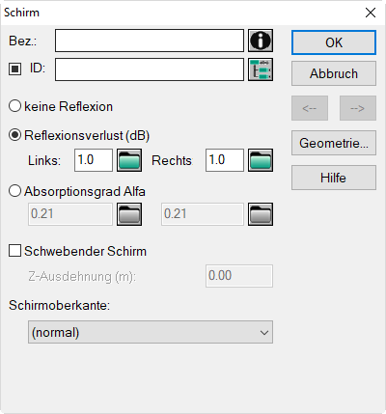Open the ID tree structure icon
The height and width of the screenshot is (414, 386).
pos(261,69)
